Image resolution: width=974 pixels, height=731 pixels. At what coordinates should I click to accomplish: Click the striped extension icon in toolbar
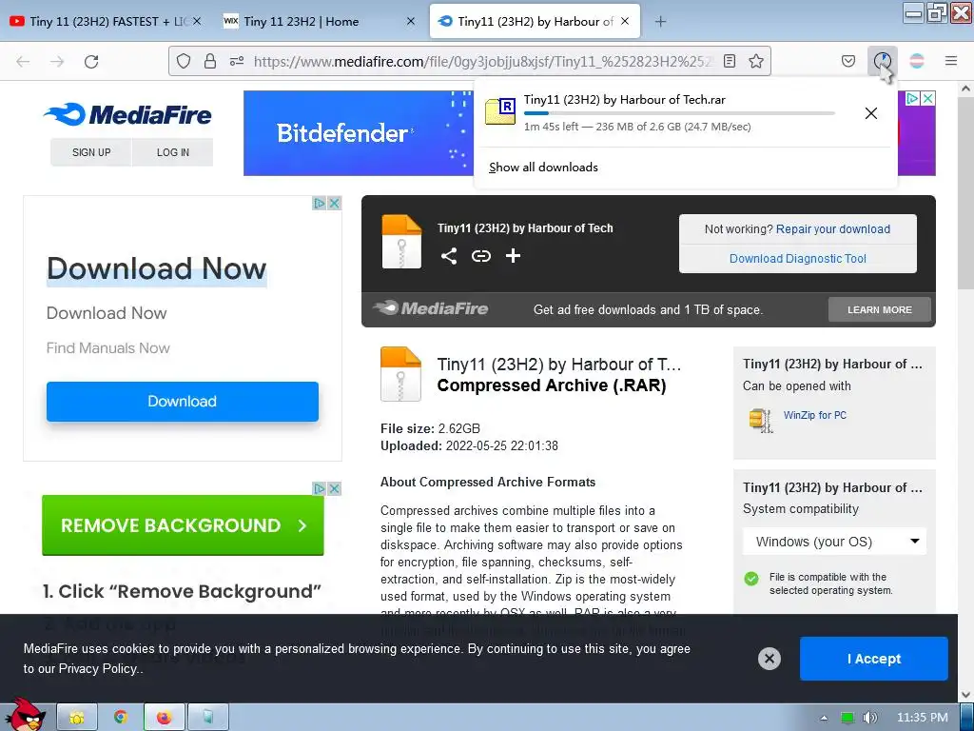(x=917, y=61)
